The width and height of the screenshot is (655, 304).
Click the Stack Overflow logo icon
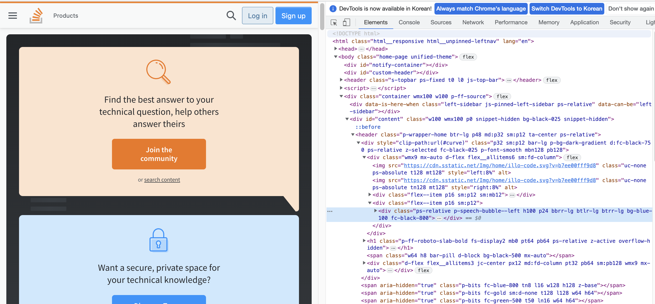[36, 16]
